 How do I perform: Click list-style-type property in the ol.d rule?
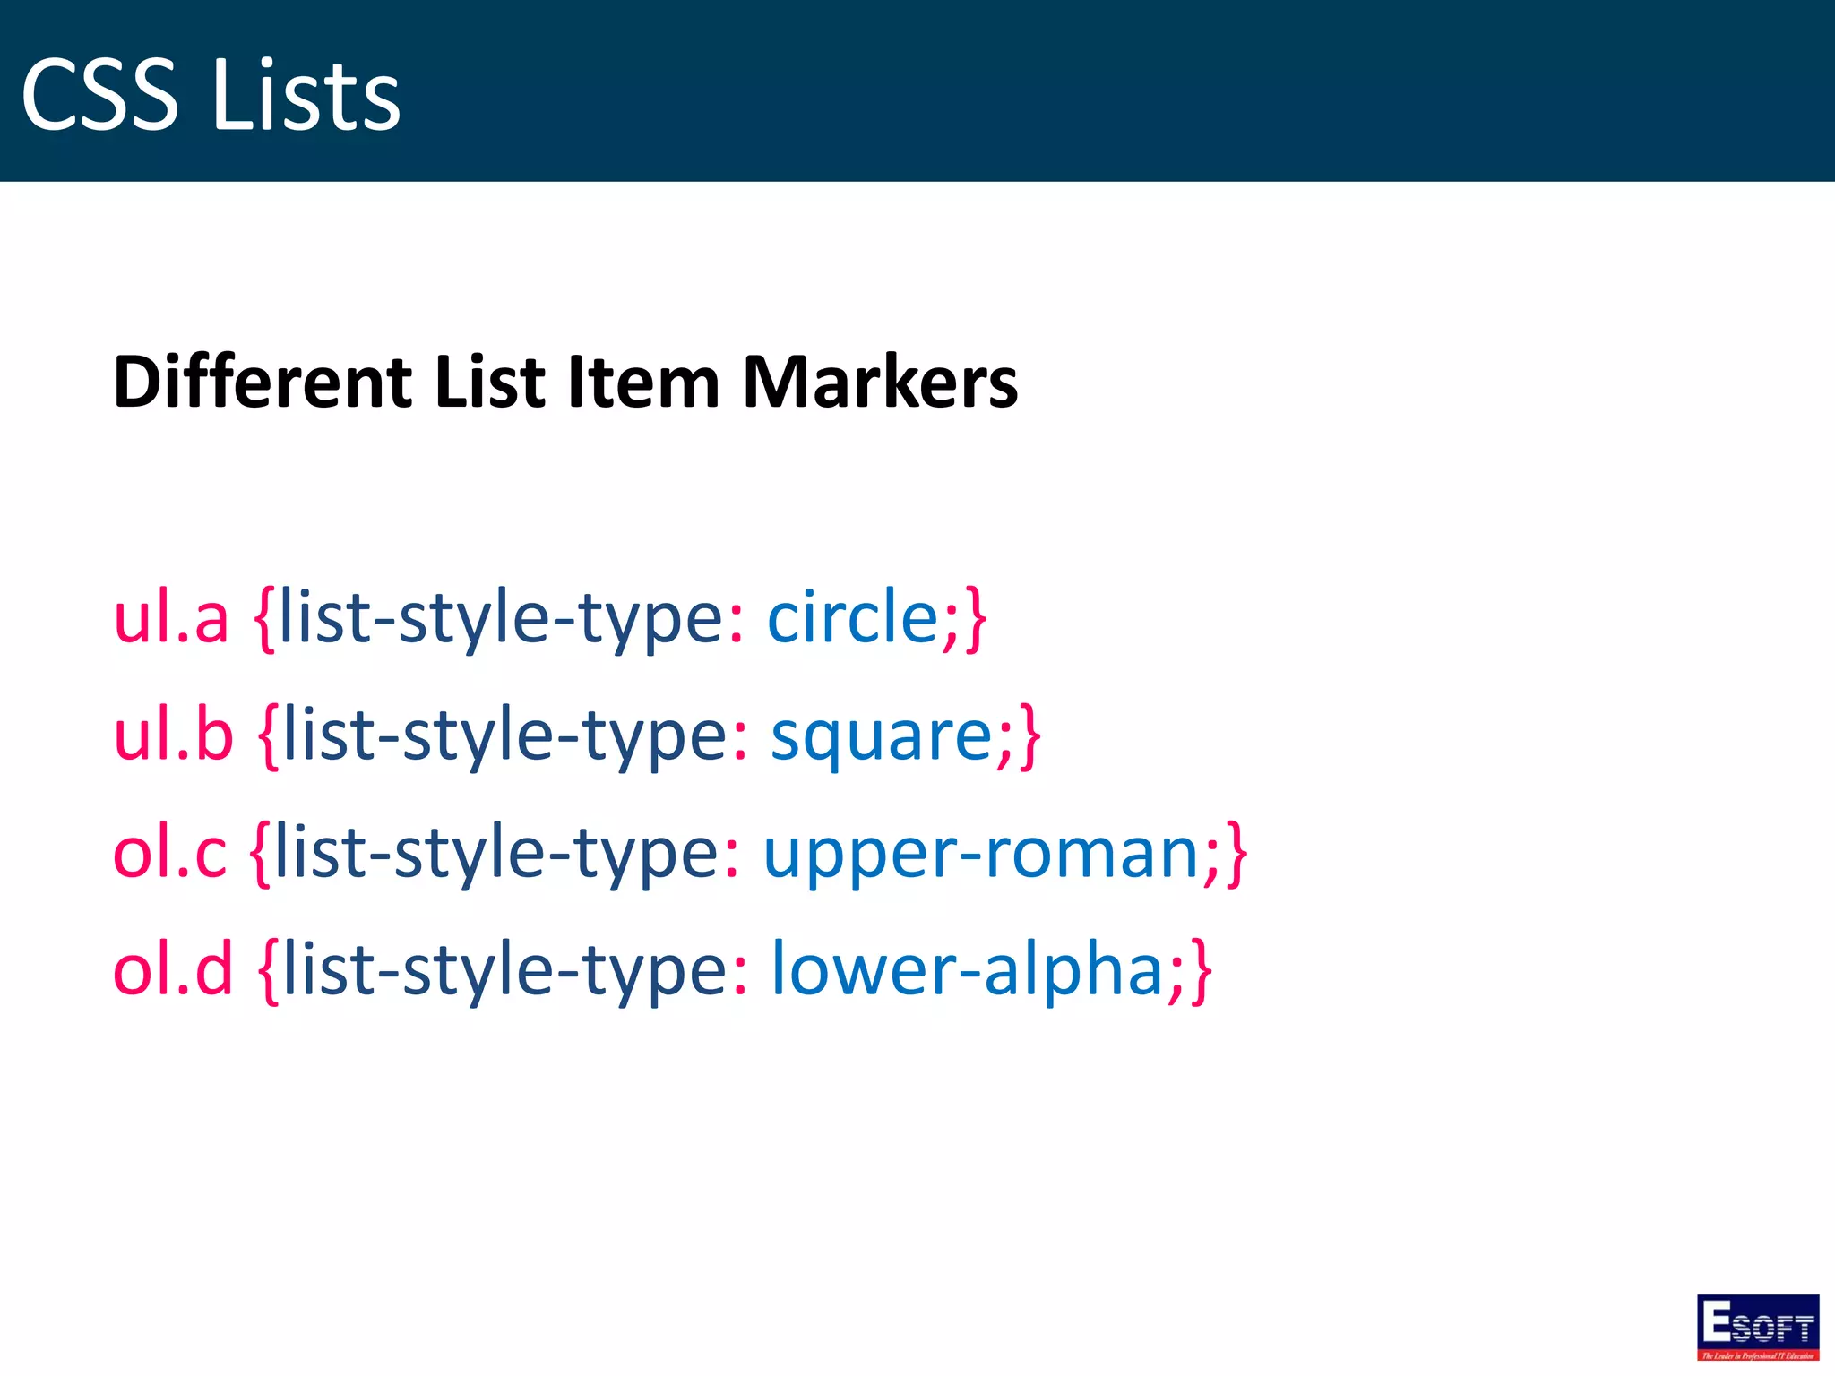505,970
